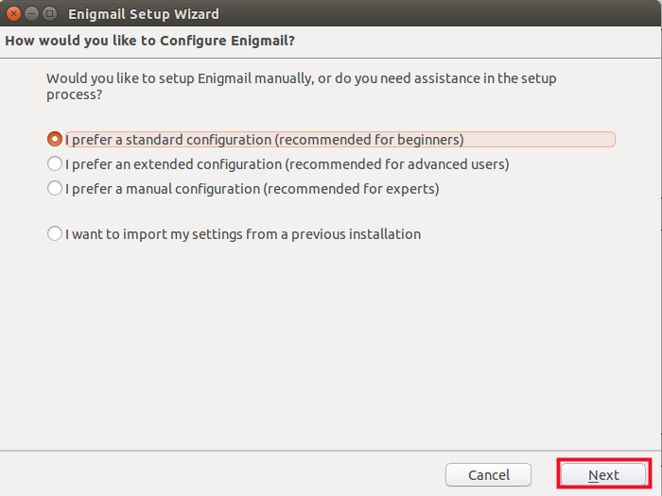This screenshot has width=662, height=496.
Task: Minimize the Setup Wizard window
Action: tap(31, 14)
